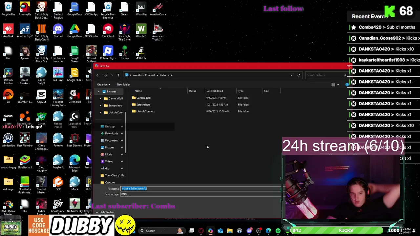Image resolution: width=420 pixels, height=236 pixels.
Task: Open address bar previous locations dropdown
Action: 291,75
